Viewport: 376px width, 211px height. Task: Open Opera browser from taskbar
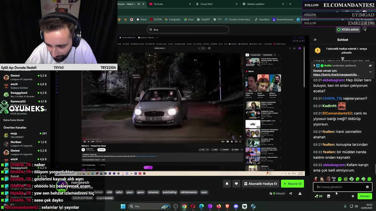[193, 206]
